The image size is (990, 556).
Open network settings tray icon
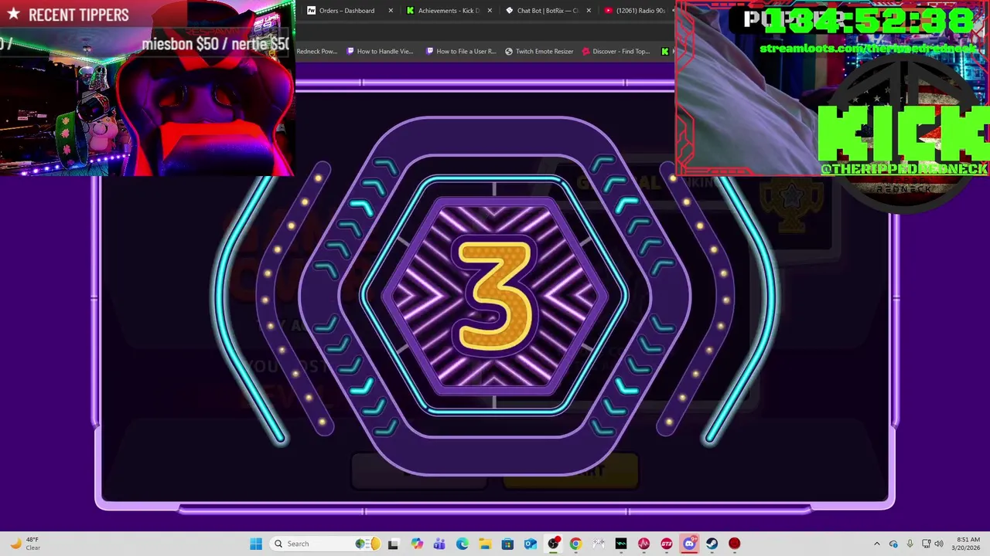(926, 544)
